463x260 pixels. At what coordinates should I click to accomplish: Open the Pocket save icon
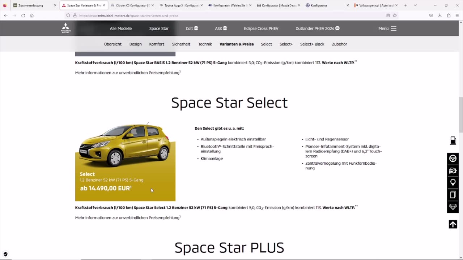pyautogui.click(x=431, y=16)
